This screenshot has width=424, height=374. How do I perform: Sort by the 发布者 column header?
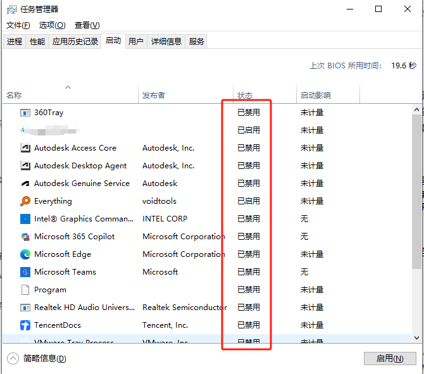coord(185,94)
